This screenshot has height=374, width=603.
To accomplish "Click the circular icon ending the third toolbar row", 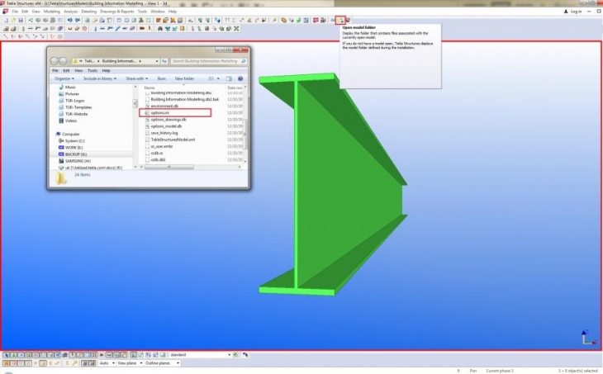I will point(60,37).
